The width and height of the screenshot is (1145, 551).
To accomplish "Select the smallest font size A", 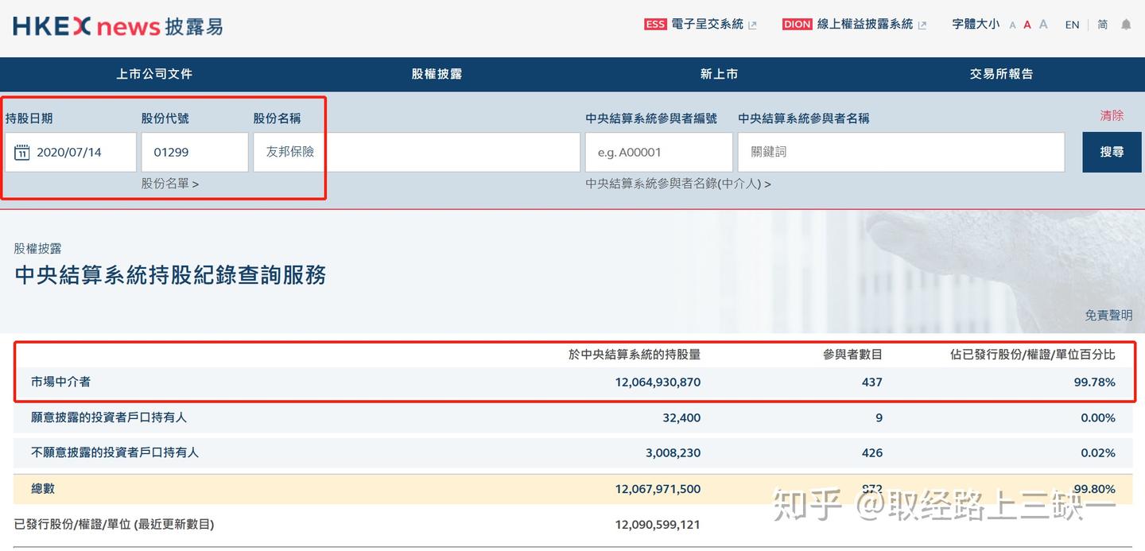I will (x=1013, y=25).
